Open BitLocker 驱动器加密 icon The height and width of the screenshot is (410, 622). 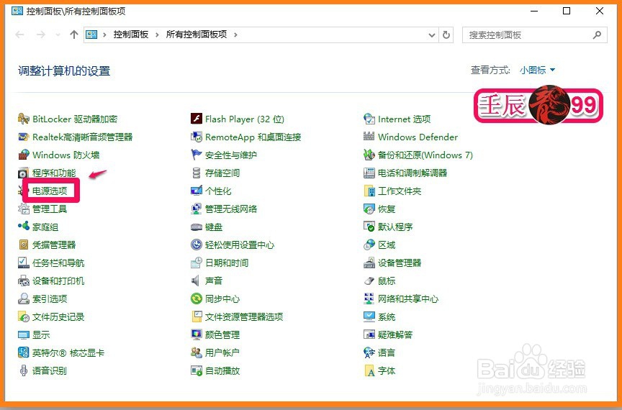(24, 119)
